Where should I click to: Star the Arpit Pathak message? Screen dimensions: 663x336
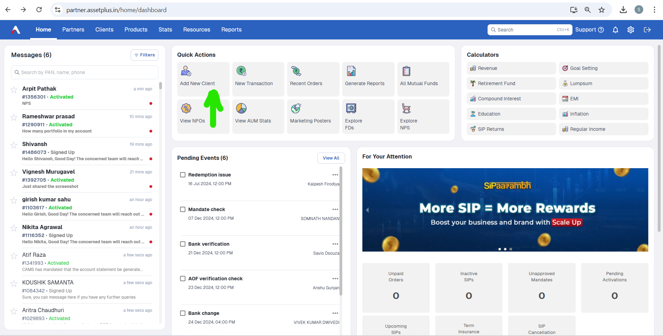tap(14, 90)
